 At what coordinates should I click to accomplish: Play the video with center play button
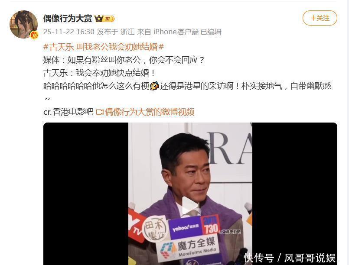[x=189, y=206]
